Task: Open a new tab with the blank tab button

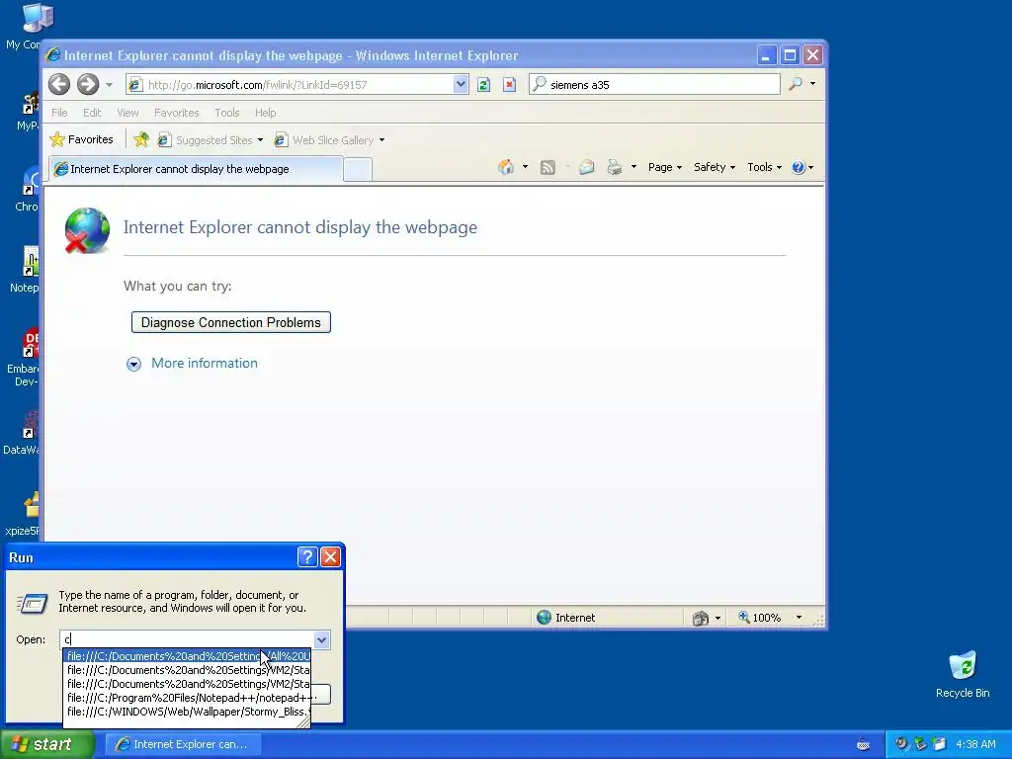Action: coord(358,170)
